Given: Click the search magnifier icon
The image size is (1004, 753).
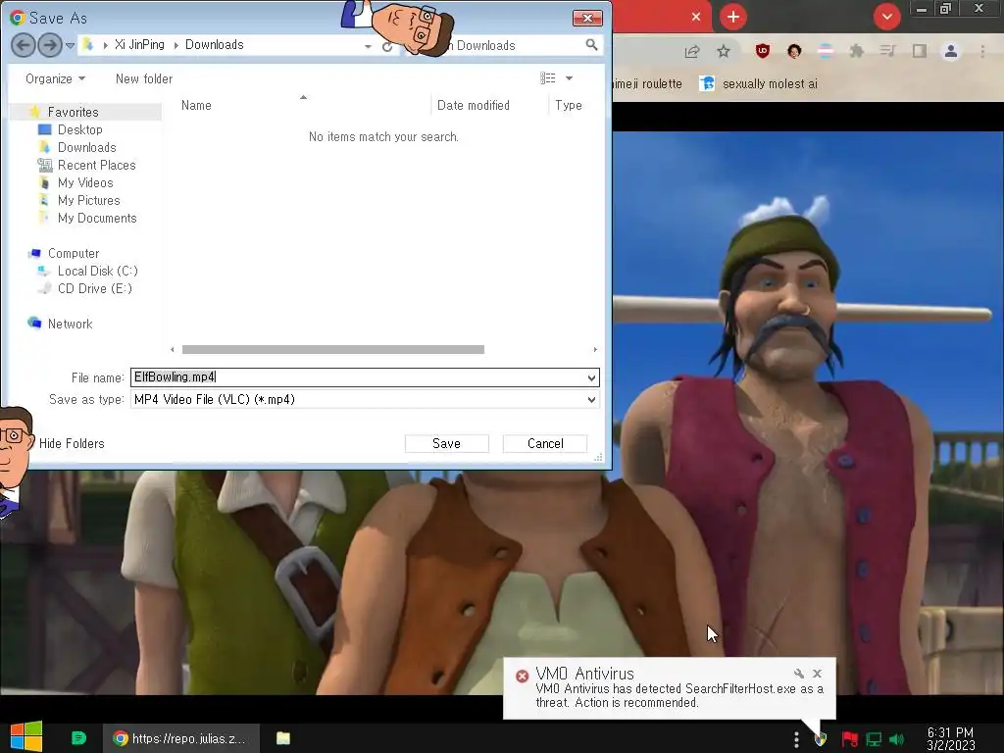Looking at the screenshot, I should 591,45.
